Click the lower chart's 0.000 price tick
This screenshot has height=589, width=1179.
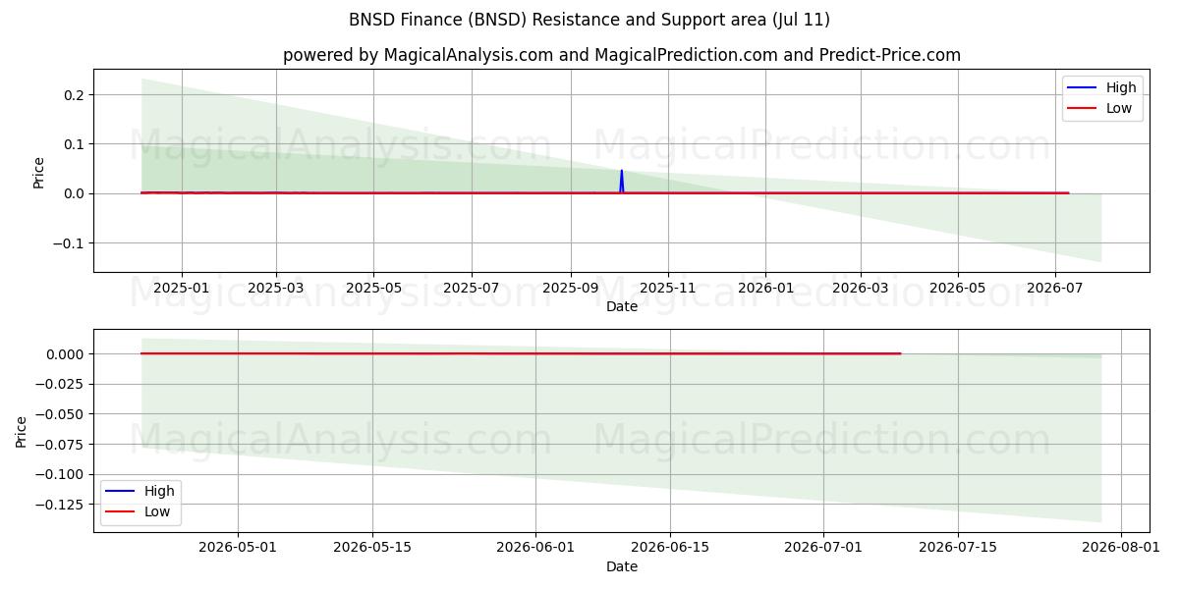click(67, 354)
